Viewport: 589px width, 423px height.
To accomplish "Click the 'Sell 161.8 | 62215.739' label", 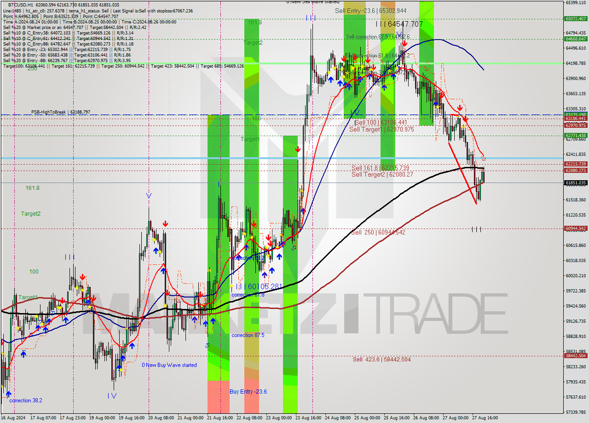I will click(380, 168).
